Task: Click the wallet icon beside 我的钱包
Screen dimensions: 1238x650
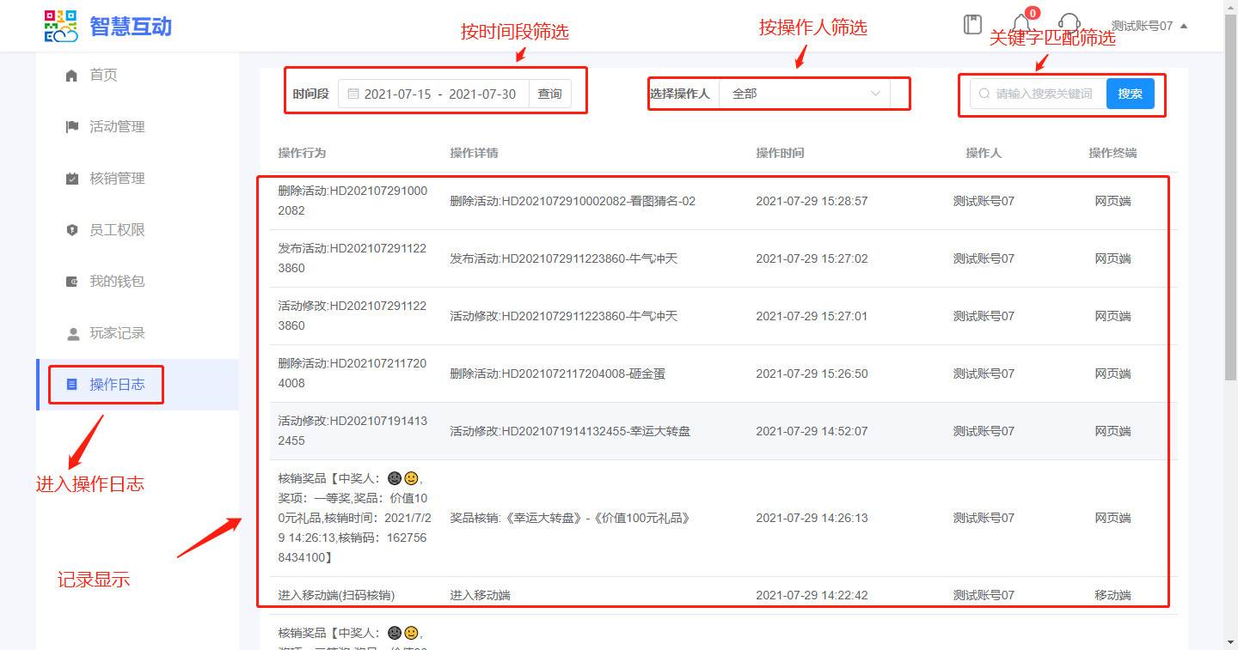Action: (x=72, y=282)
